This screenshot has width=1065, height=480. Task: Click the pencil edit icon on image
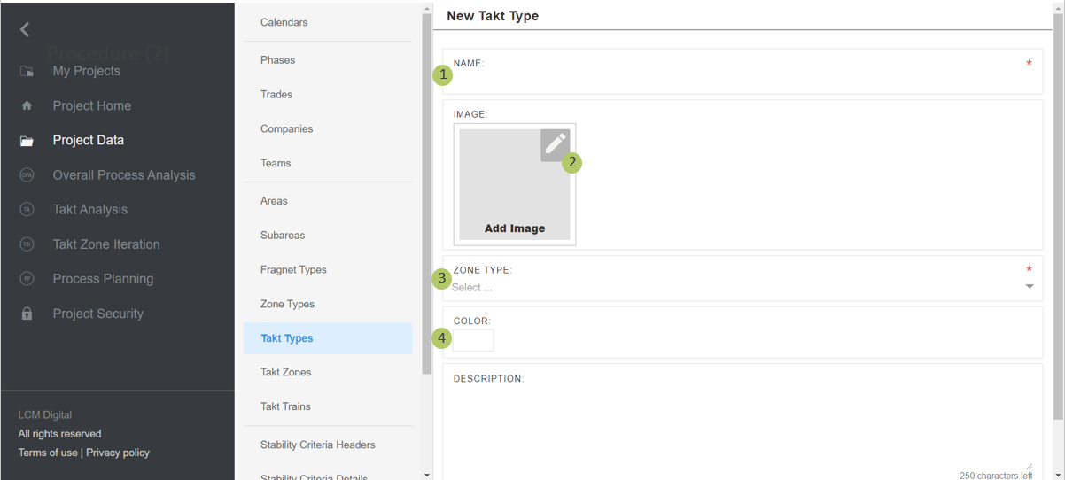[555, 144]
